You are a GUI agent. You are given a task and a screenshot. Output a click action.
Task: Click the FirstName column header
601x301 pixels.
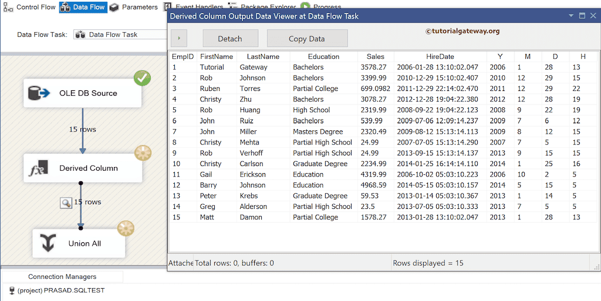click(x=217, y=56)
